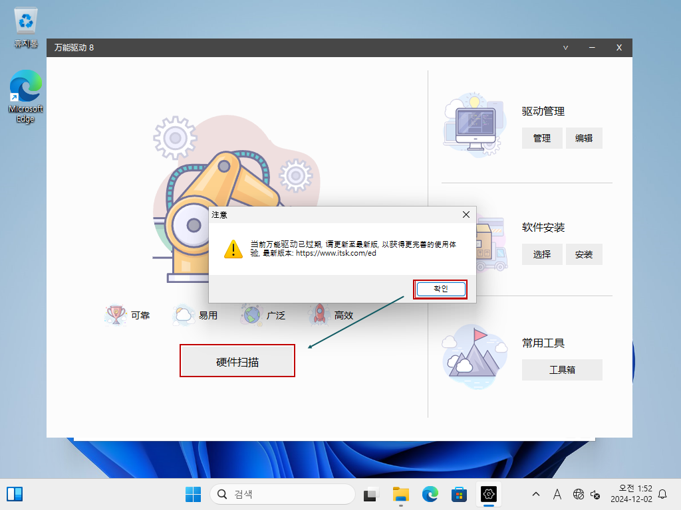The width and height of the screenshot is (681, 510).
Task: Open Microsoft Edge desktop shortcut
Action: (26, 96)
